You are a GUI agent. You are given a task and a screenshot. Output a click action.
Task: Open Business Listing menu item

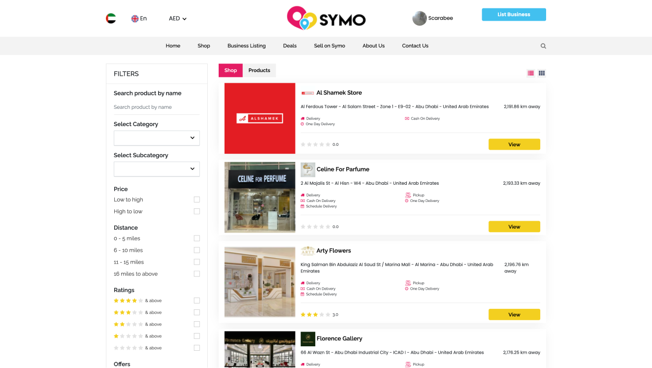click(246, 46)
